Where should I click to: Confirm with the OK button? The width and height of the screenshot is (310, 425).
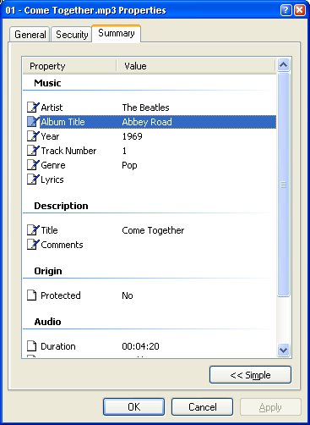133,406
